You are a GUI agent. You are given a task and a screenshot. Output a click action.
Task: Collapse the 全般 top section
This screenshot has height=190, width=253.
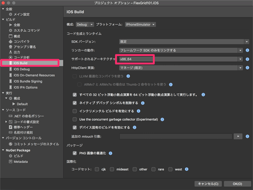3,9
